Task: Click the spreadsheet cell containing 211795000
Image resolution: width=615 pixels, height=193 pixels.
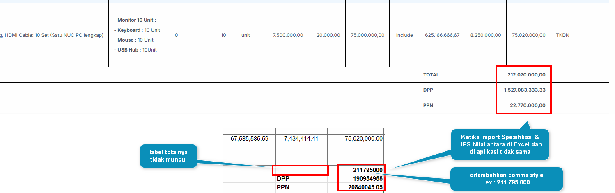Action: click(x=367, y=170)
